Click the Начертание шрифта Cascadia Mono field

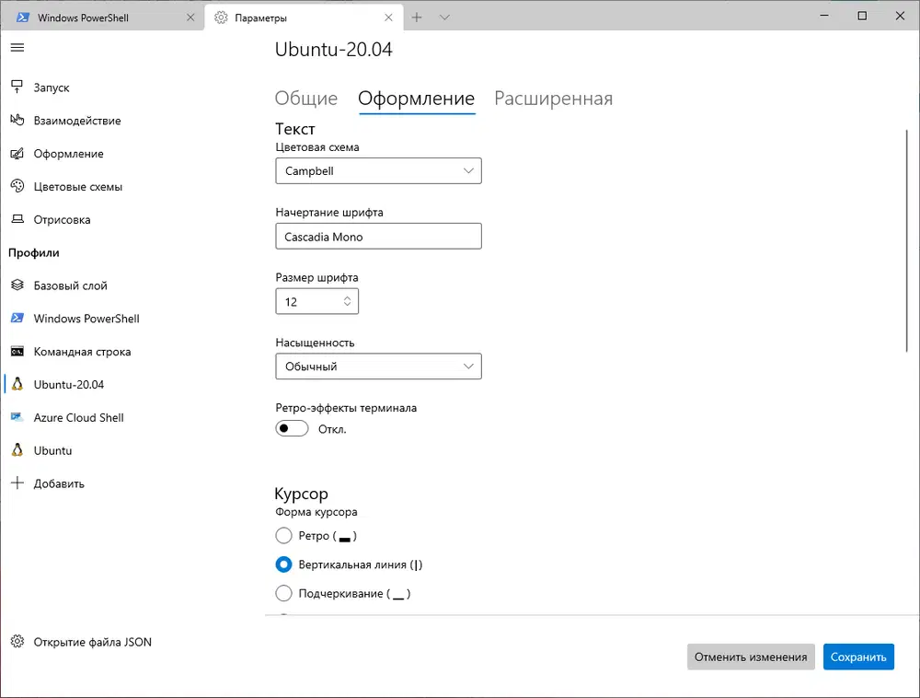pos(378,236)
